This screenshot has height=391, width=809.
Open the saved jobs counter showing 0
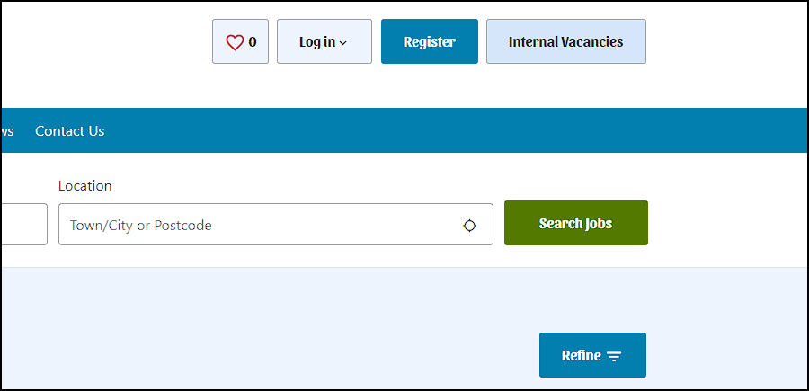pos(240,41)
